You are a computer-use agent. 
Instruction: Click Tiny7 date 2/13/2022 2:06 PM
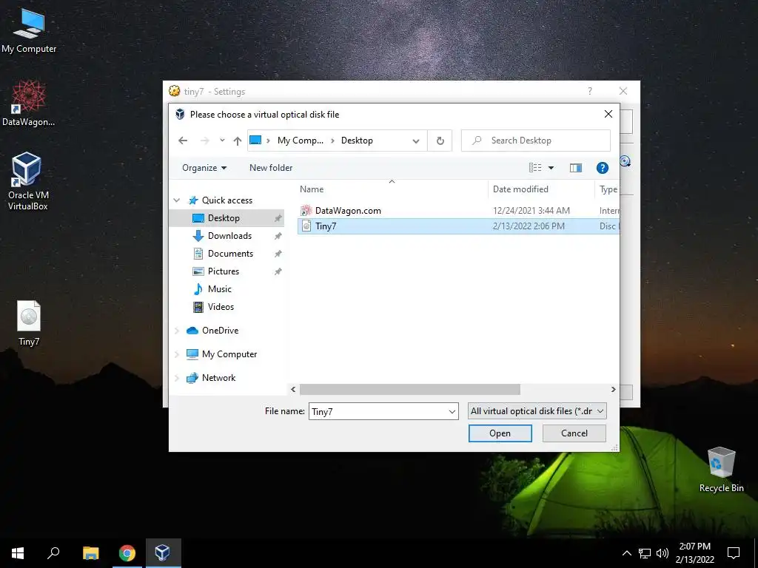point(529,226)
